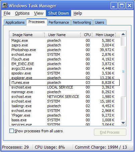Select svchost.exe run by LOCAL SERVICE
135x152 pixels.
click(64, 88)
